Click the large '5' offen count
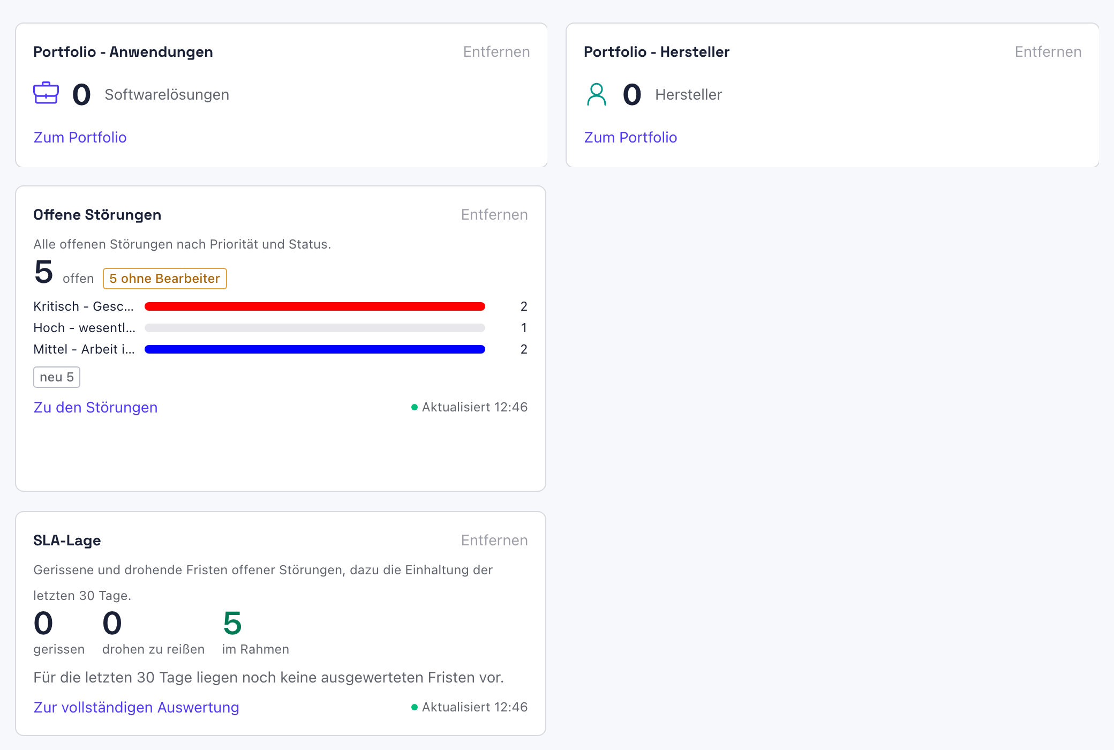This screenshot has height=750, width=1114. [x=43, y=272]
